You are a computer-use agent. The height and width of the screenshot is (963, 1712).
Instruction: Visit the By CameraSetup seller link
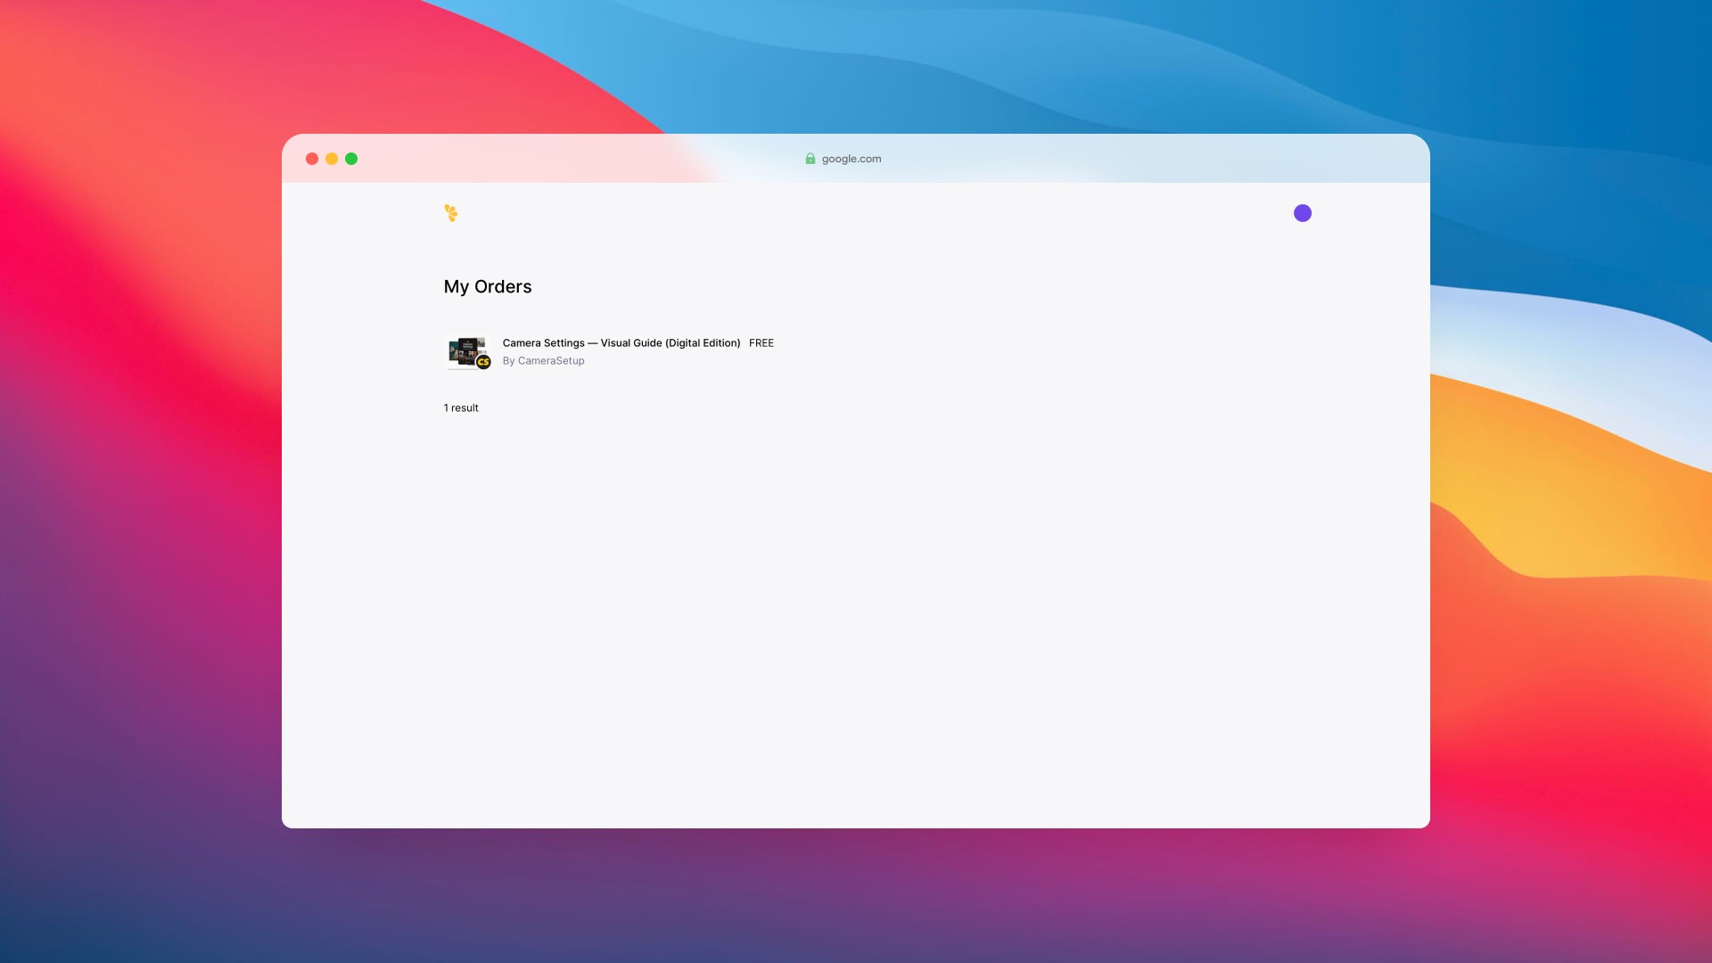543,361
